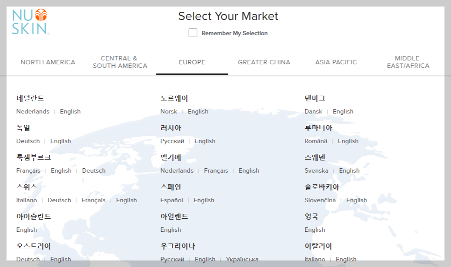Pick Українська under 우크라이나

click(242, 259)
